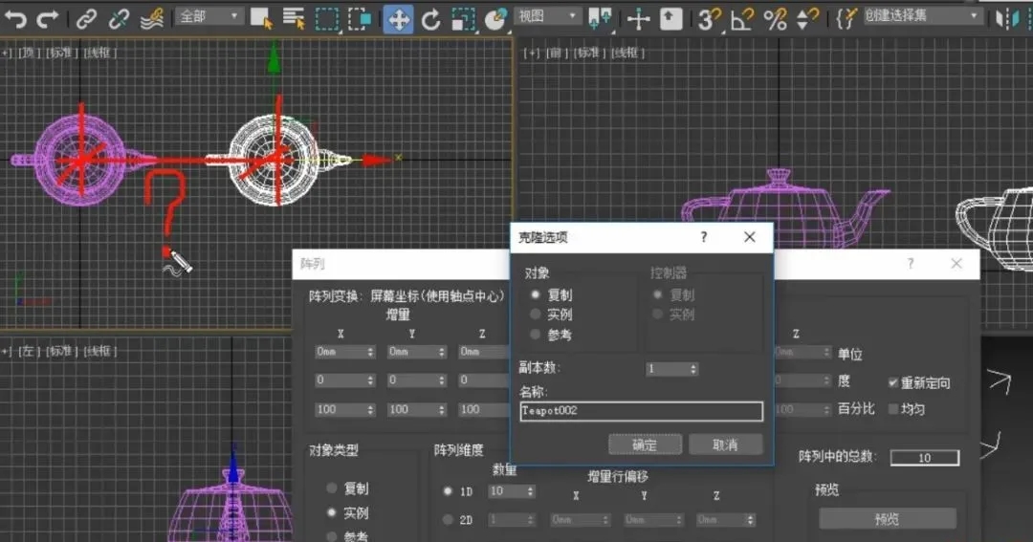The width and height of the screenshot is (1033, 542).
Task: Toggle the Window/Crossing selection mode
Action: pos(360,18)
